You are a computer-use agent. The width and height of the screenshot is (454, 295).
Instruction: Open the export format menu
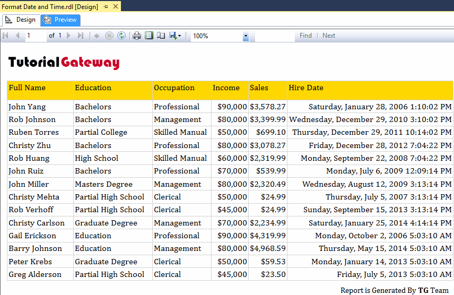175,36
